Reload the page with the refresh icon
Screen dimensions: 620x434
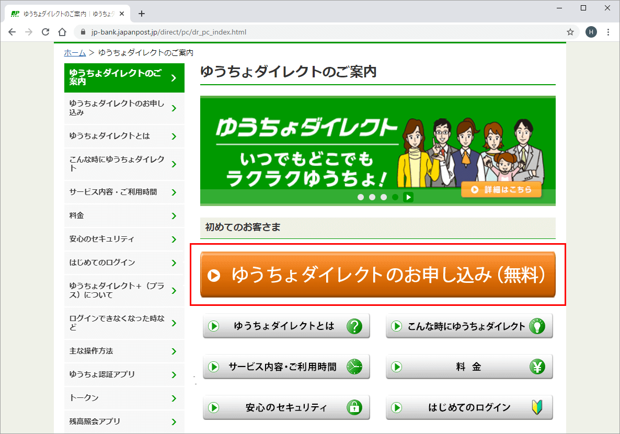45,32
